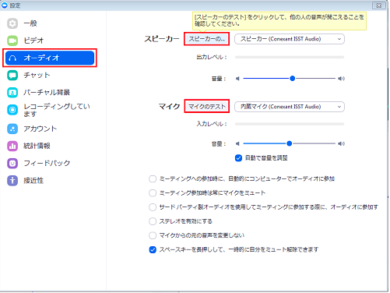The height and width of the screenshot is (293, 390).
Task: Enable auto-join computer audio on meeting join
Action: pyautogui.click(x=153, y=179)
